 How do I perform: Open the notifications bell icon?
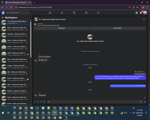coord(141,13)
